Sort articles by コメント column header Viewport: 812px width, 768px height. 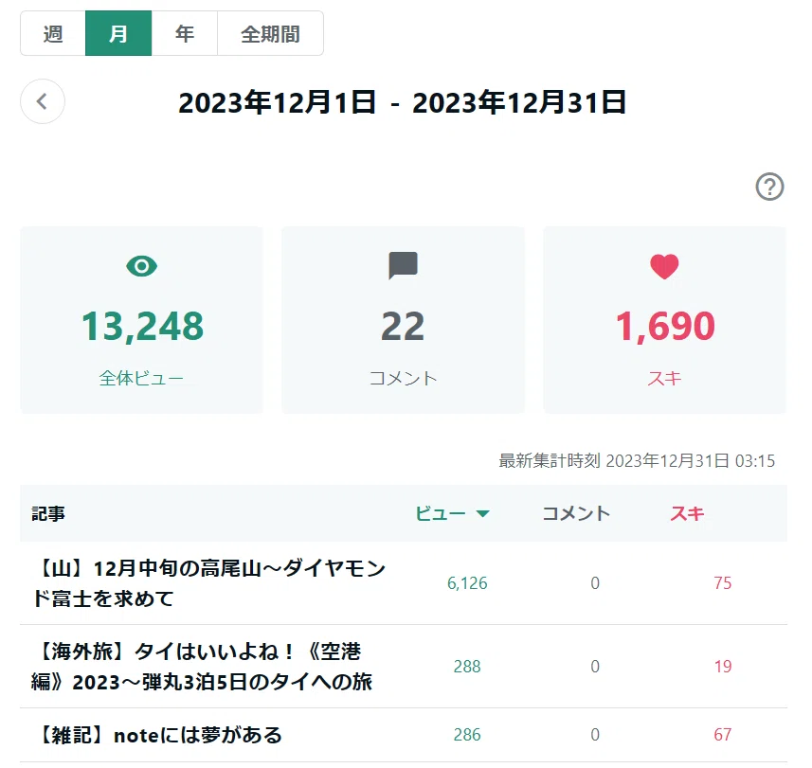[576, 513]
